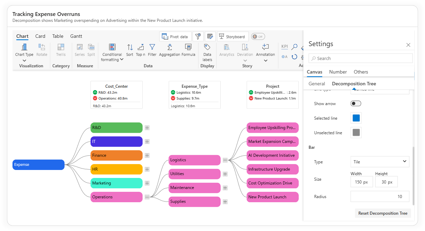Click the Settings search field

[x=360, y=58]
